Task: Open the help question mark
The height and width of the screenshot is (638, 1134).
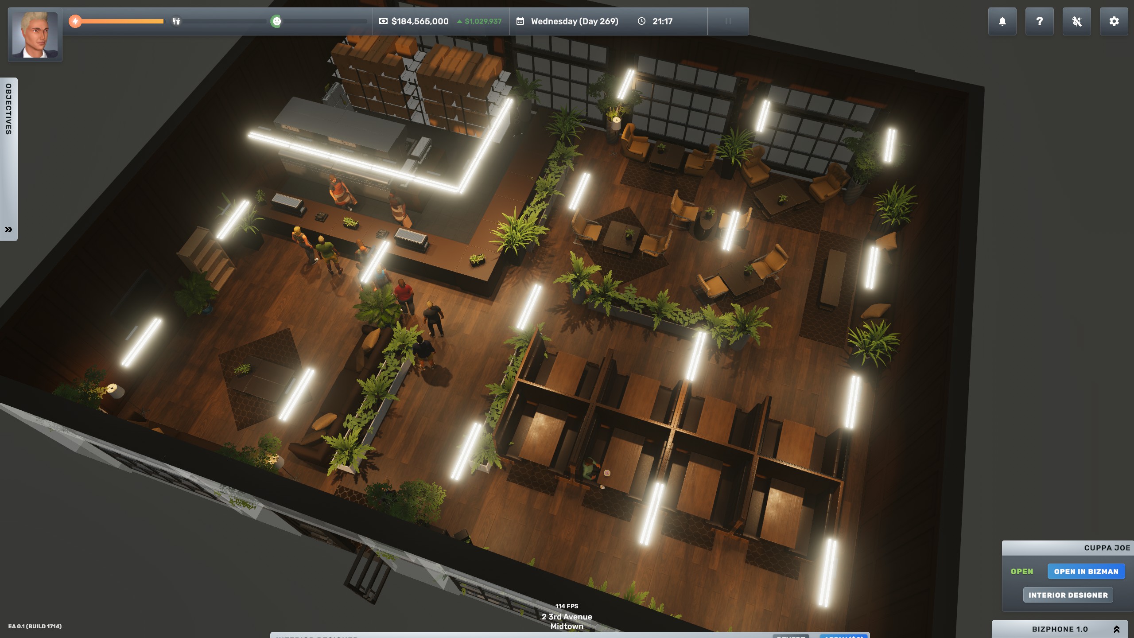Action: 1039,21
